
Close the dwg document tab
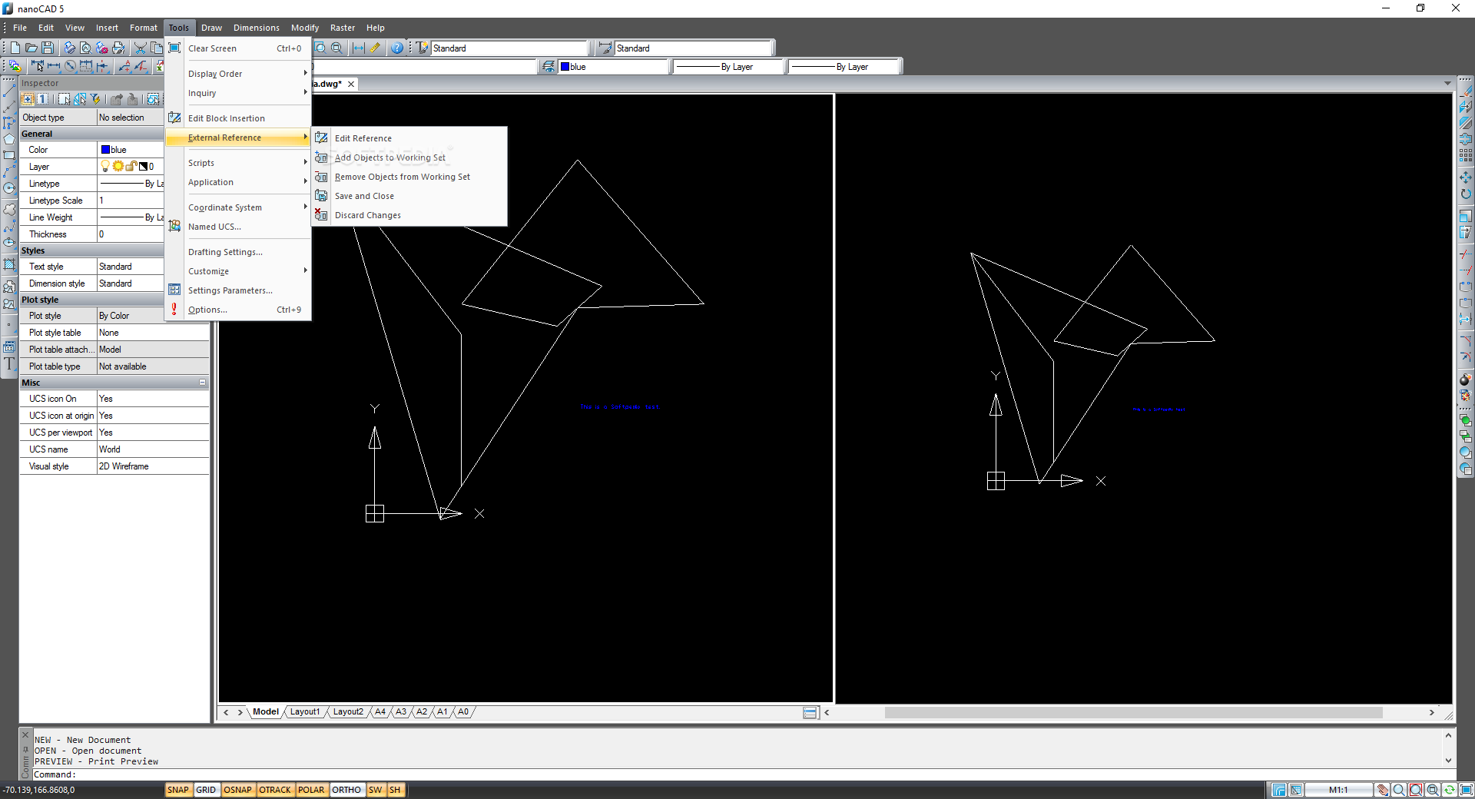(351, 85)
